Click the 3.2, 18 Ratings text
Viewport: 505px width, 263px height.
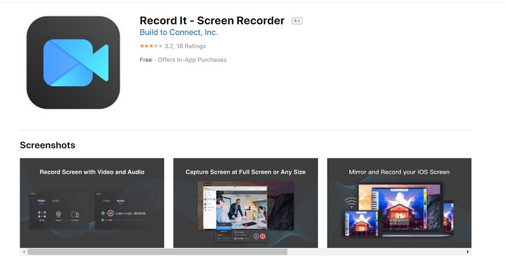(x=185, y=46)
